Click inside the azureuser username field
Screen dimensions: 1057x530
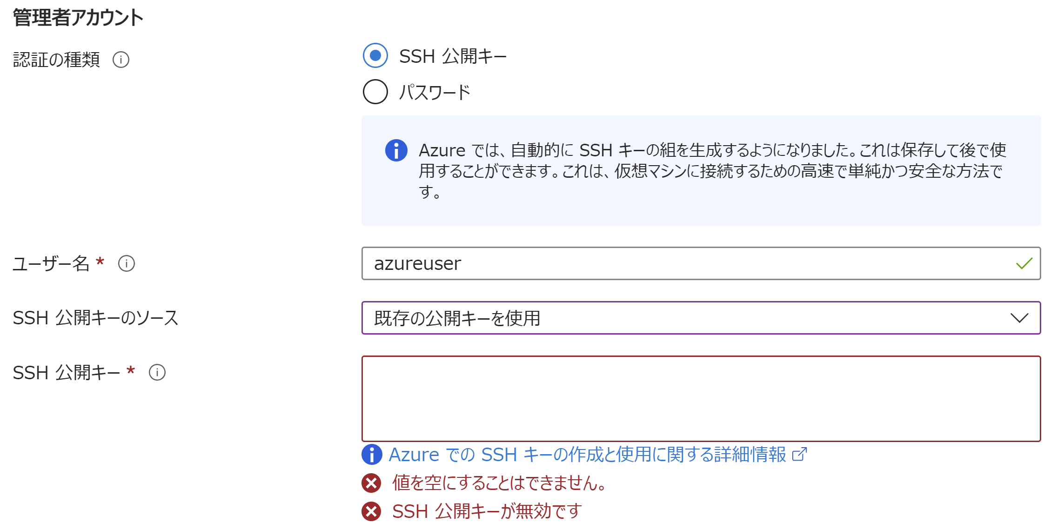[x=651, y=263]
